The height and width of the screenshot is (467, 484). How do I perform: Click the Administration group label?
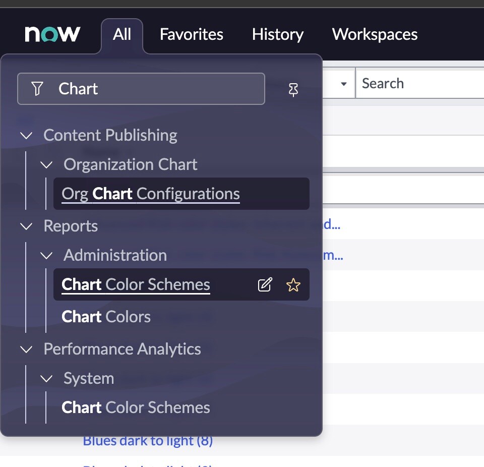click(x=115, y=255)
